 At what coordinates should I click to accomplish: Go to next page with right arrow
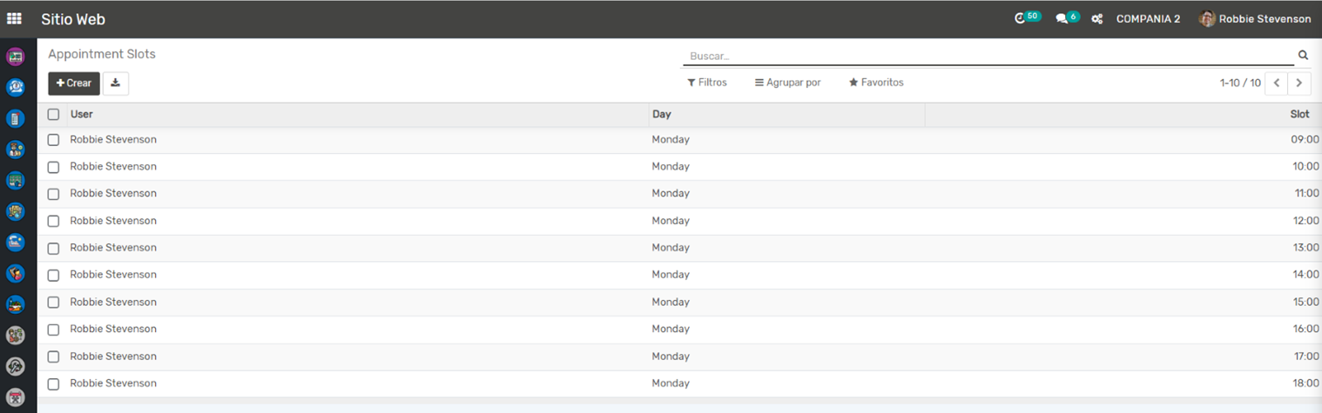(1299, 83)
